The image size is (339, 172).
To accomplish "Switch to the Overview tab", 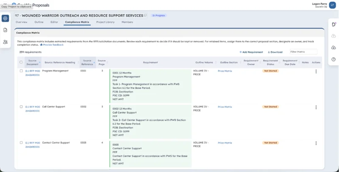I will (x=22, y=22).
